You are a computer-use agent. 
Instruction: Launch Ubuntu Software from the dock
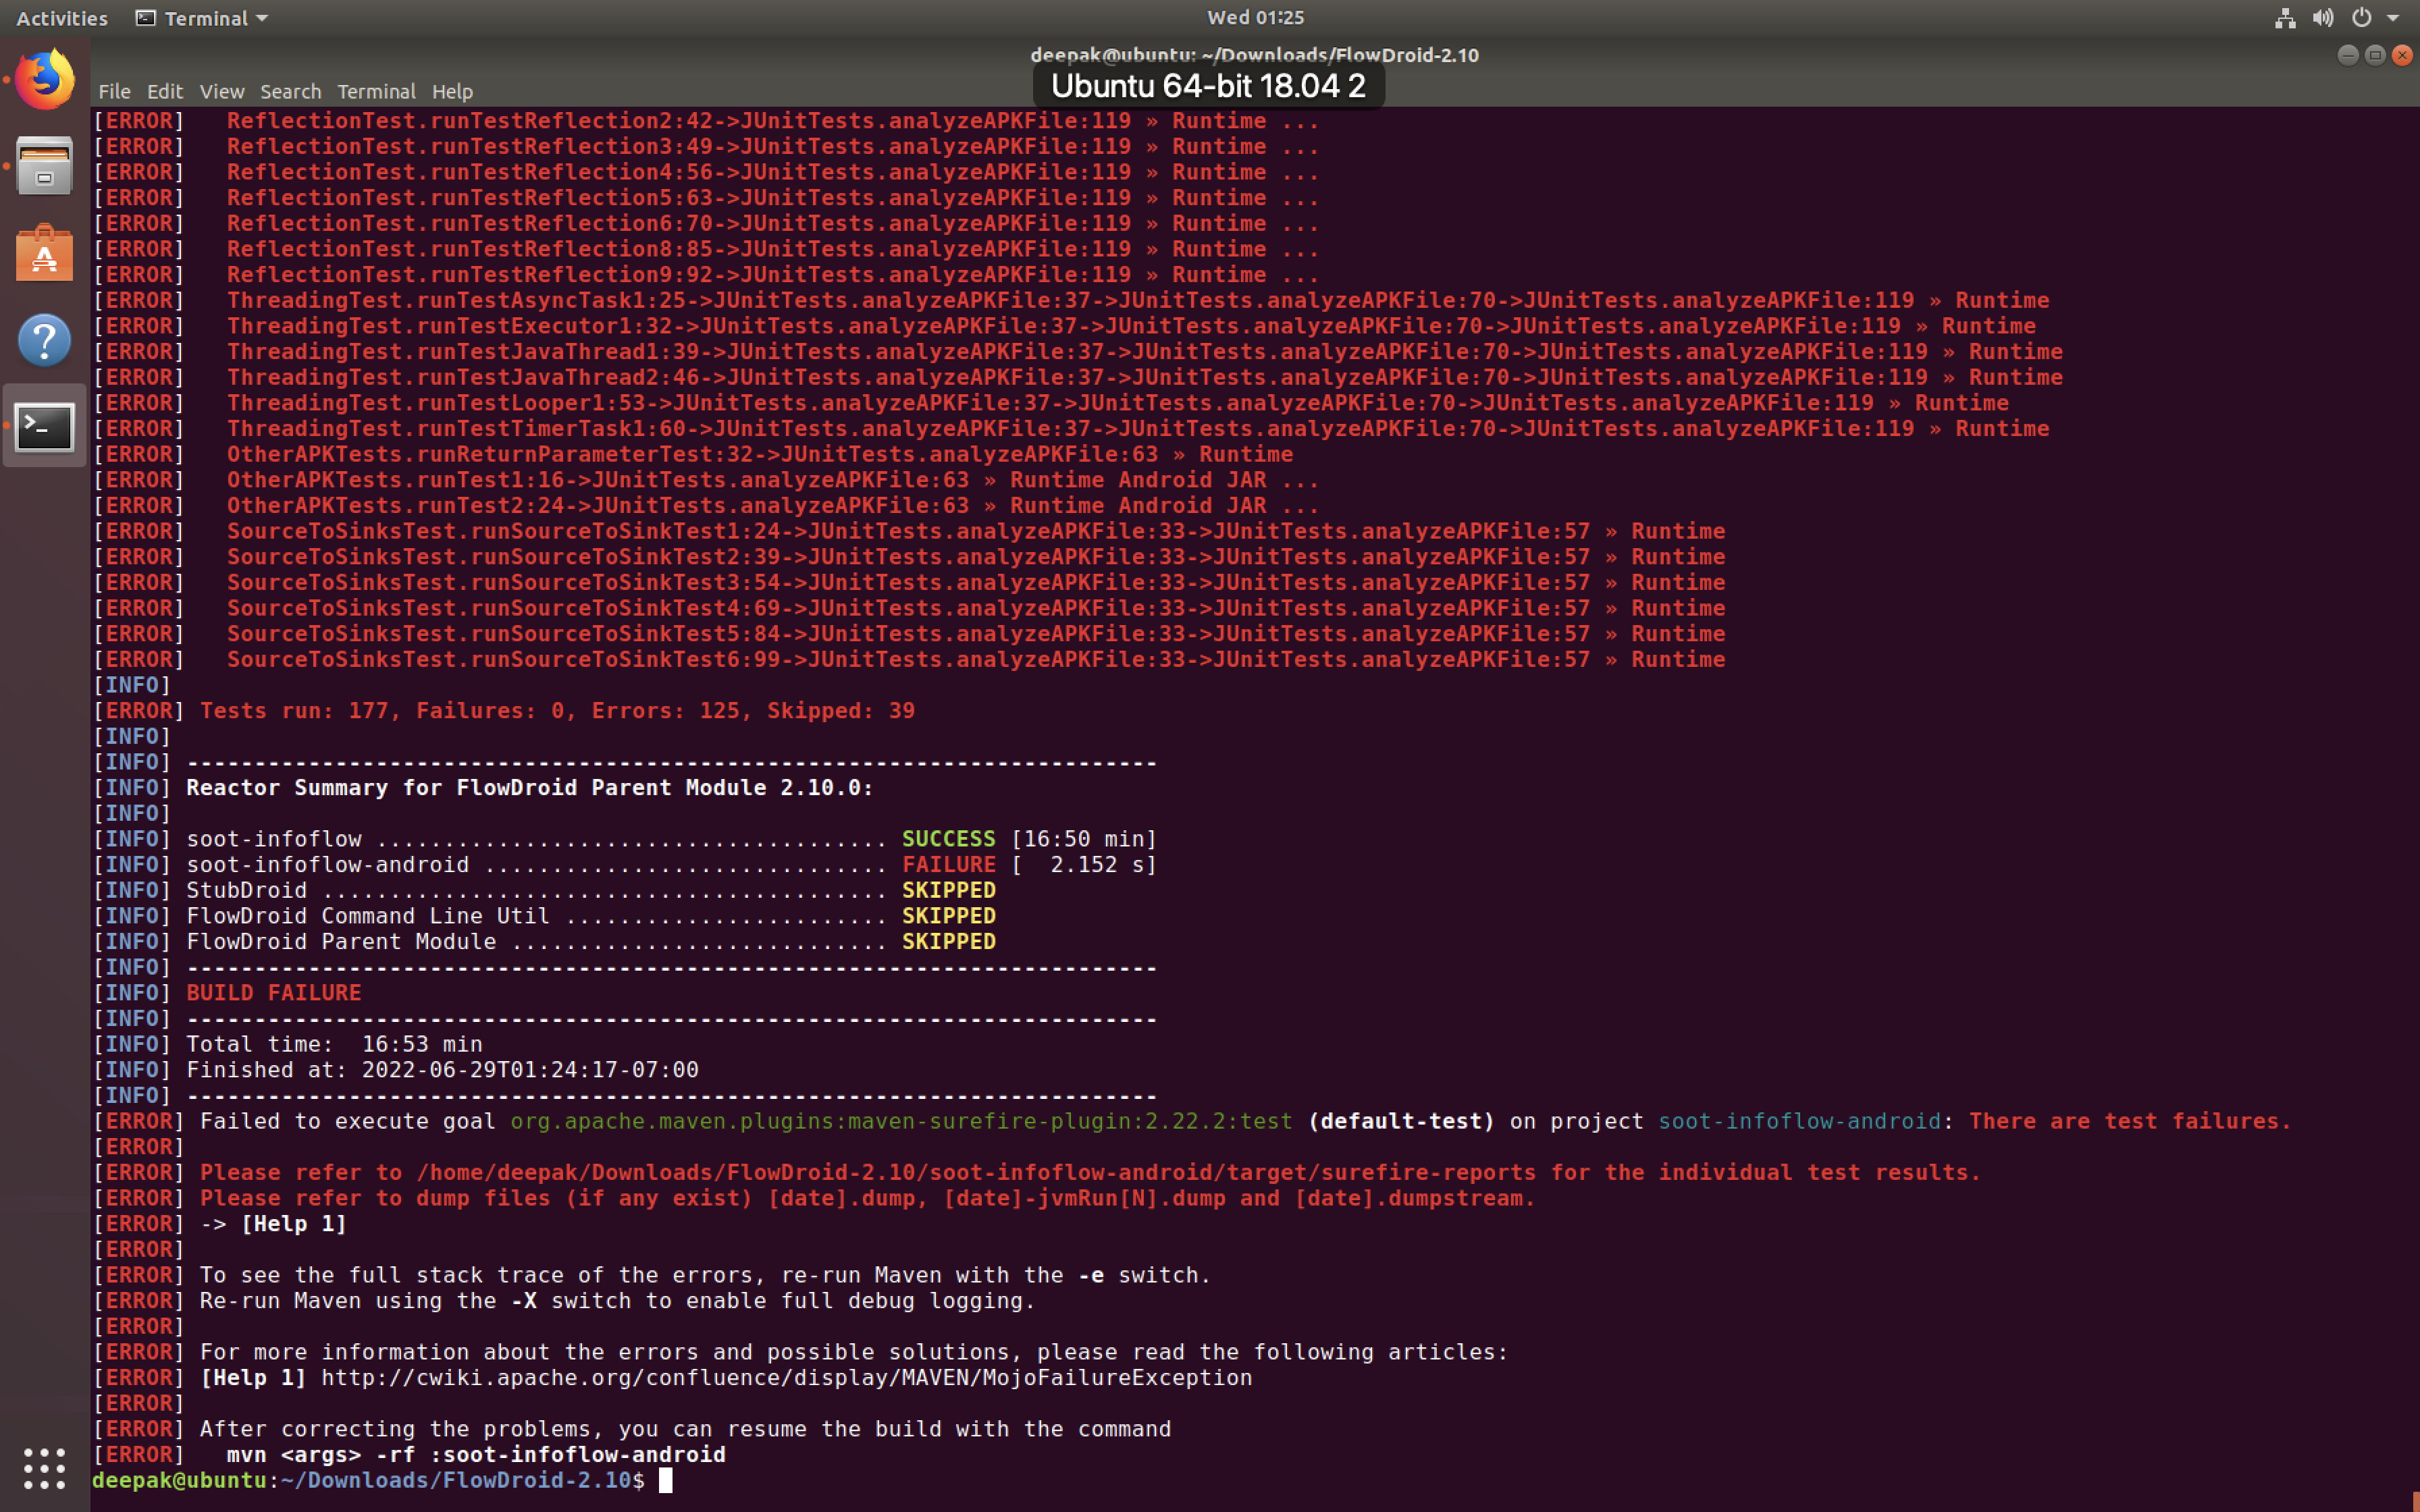[44, 253]
